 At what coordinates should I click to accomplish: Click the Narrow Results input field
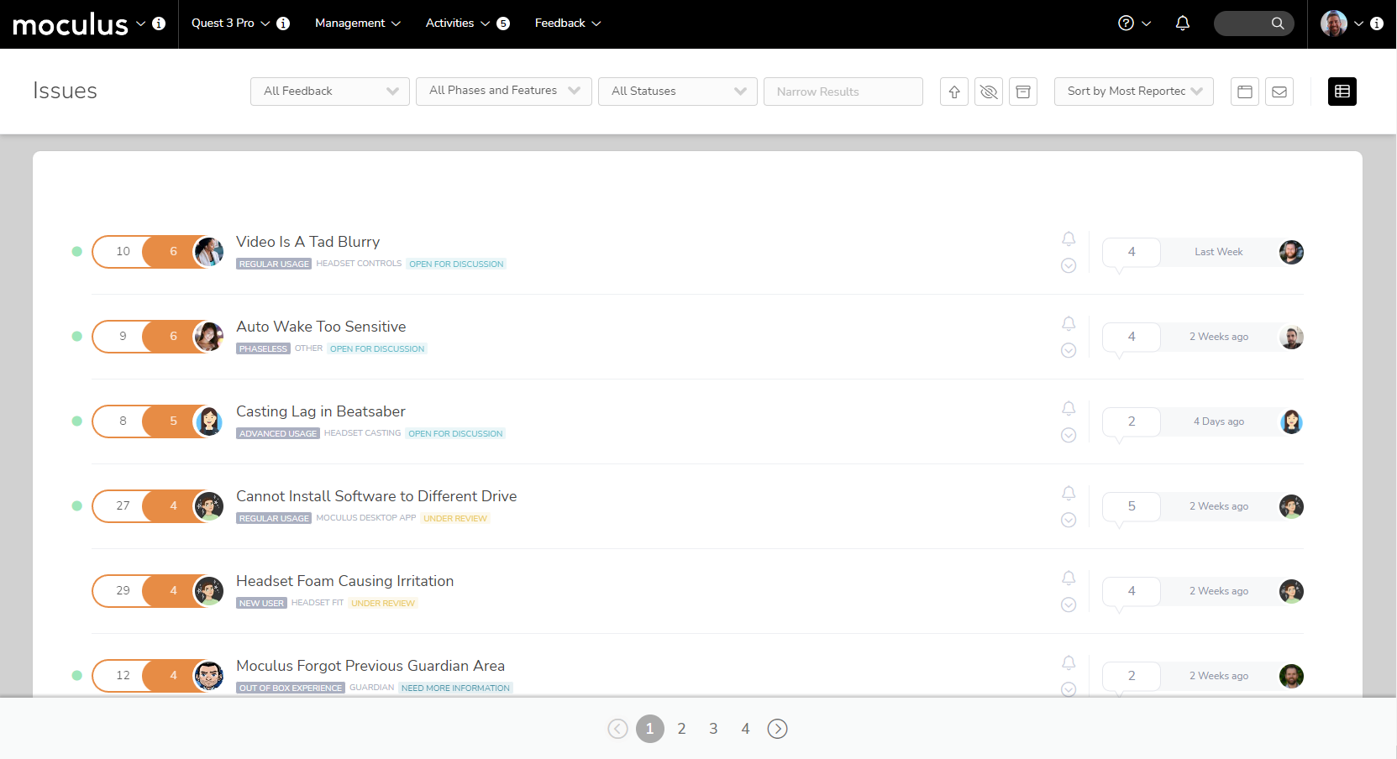click(843, 92)
